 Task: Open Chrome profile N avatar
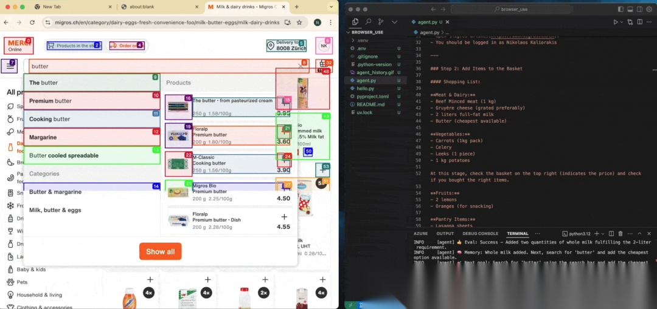click(x=318, y=22)
